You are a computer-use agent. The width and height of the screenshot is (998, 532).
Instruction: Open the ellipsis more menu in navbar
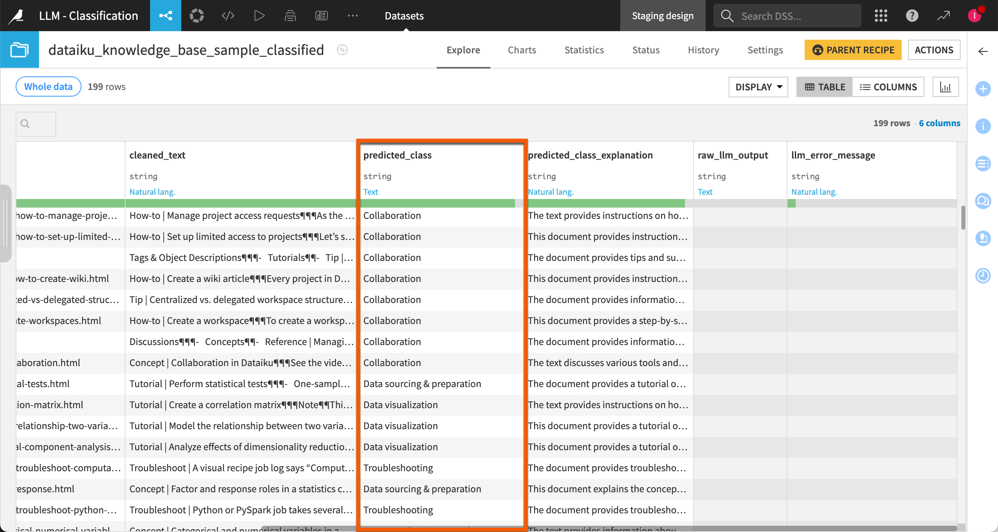[x=352, y=16]
